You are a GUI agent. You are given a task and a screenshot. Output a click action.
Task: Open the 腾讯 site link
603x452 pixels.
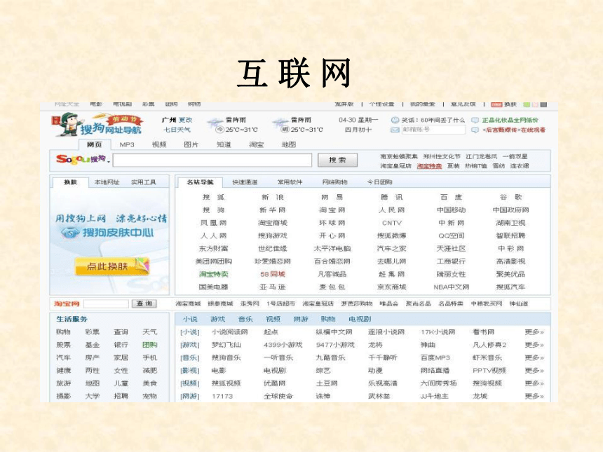click(392, 197)
